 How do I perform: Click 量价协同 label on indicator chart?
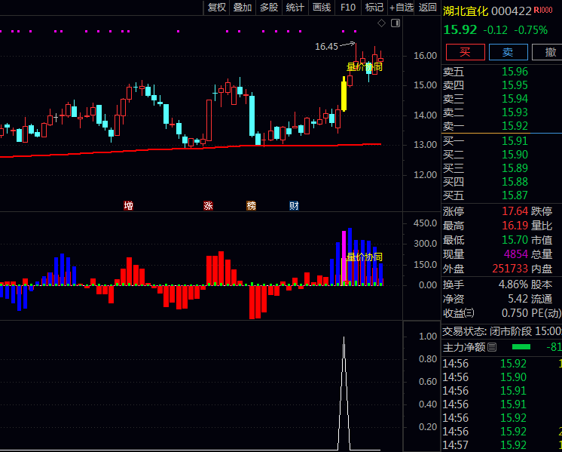(x=365, y=257)
